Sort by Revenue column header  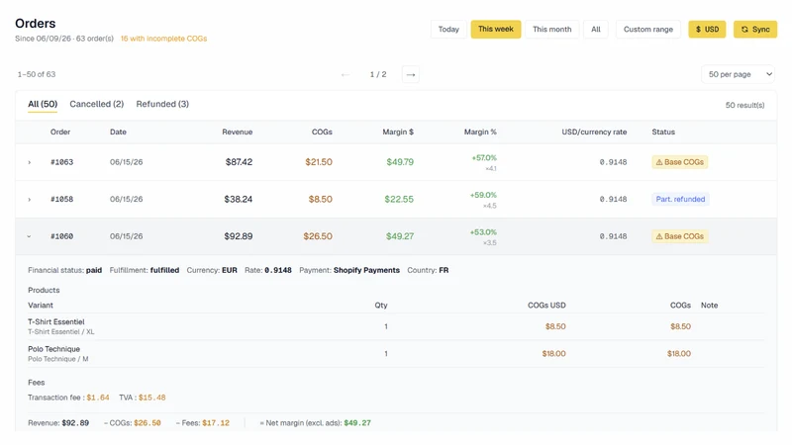(x=237, y=132)
